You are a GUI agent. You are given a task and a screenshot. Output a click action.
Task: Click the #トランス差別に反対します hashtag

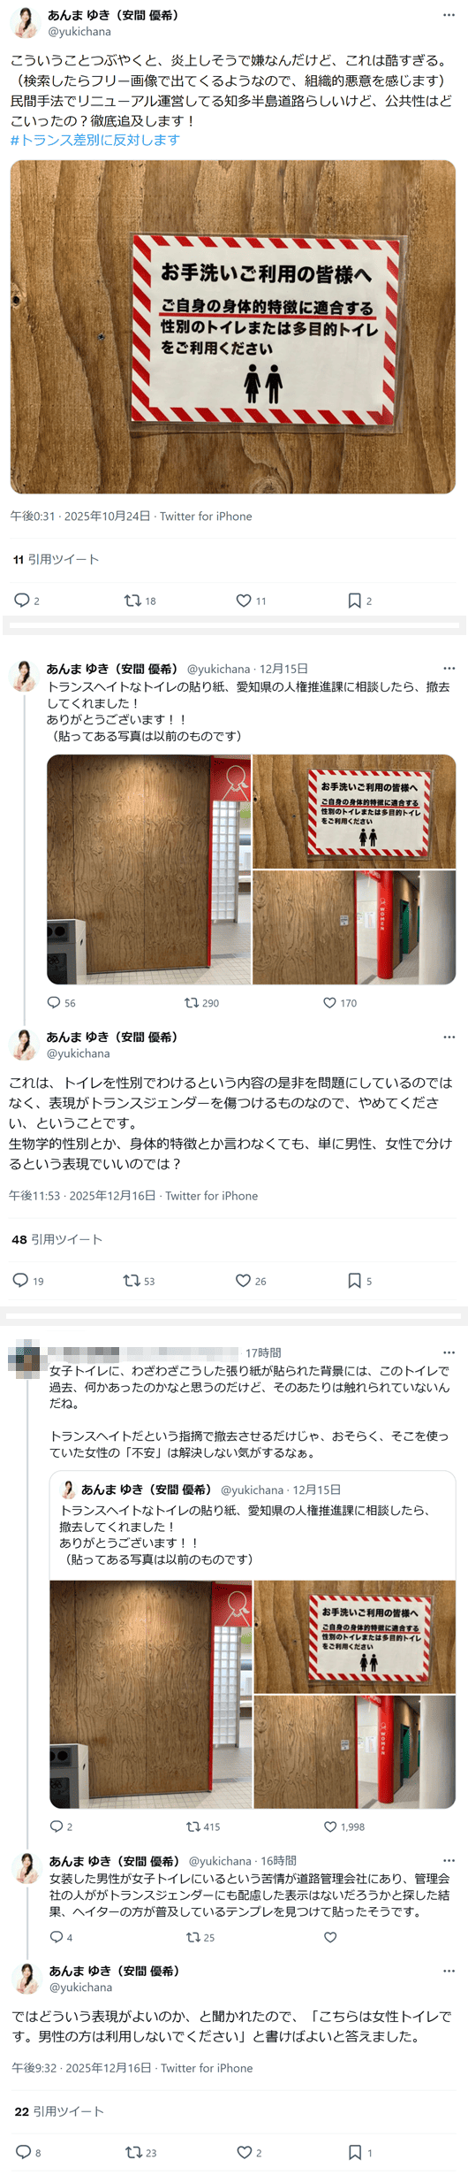point(95,140)
